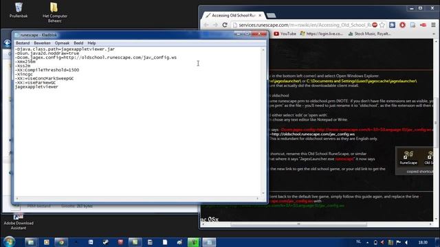Image resolution: width=440 pixels, height=247 pixels.
Task: Click the horizontal scrollbar of the webpage
Action: click(298, 224)
